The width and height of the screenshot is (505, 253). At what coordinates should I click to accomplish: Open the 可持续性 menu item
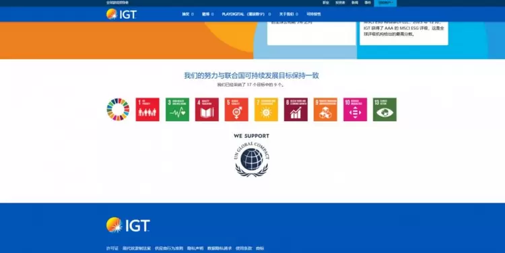click(313, 14)
